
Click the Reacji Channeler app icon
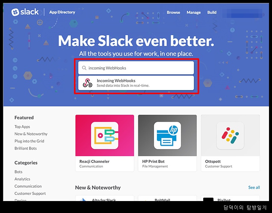click(105, 136)
